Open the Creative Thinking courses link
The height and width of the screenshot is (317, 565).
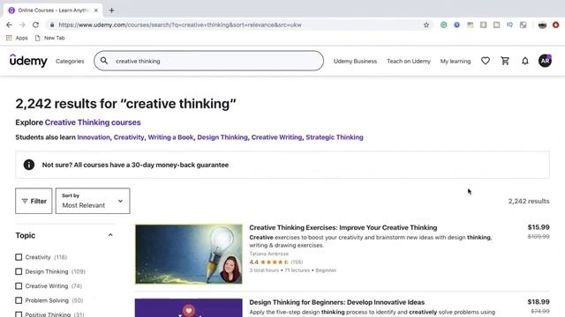click(93, 122)
